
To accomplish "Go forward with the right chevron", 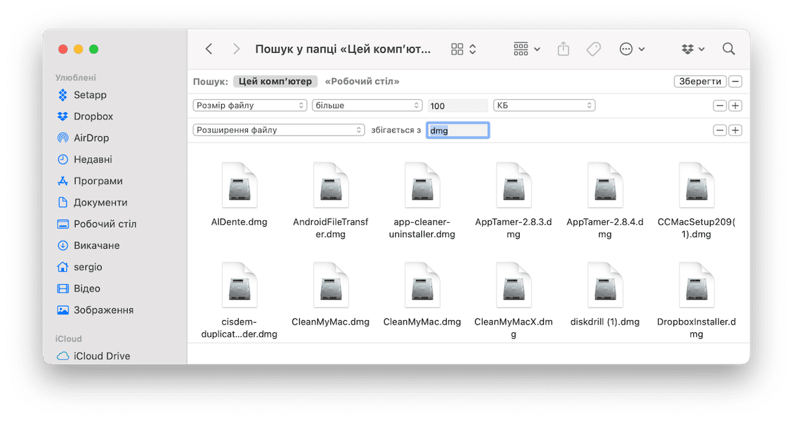I will [x=236, y=49].
